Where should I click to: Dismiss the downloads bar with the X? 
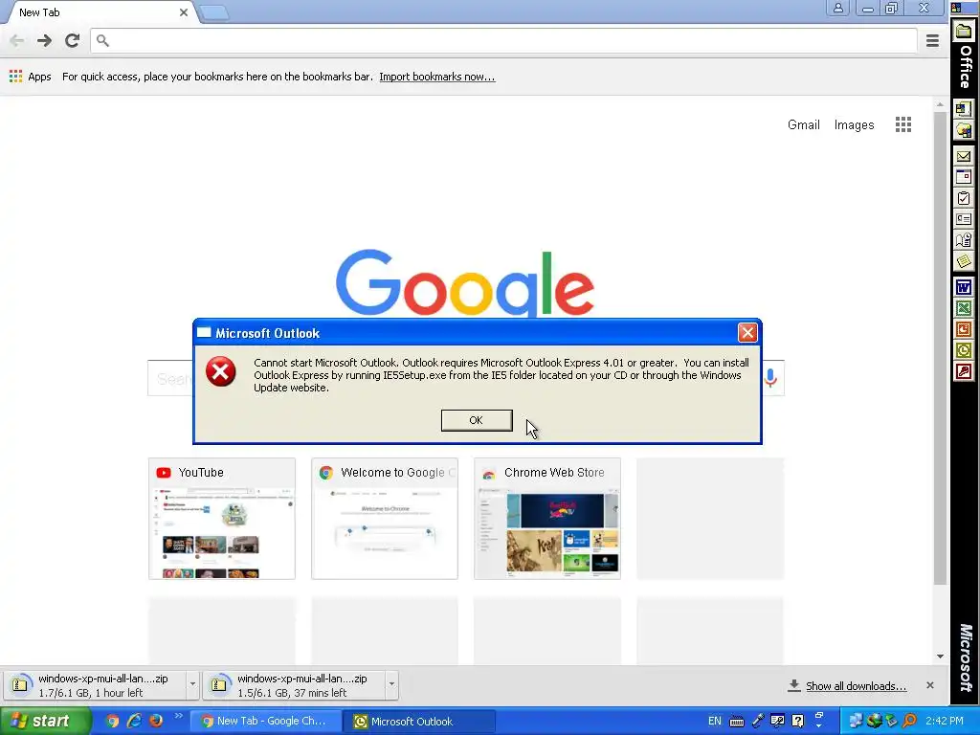tap(930, 685)
